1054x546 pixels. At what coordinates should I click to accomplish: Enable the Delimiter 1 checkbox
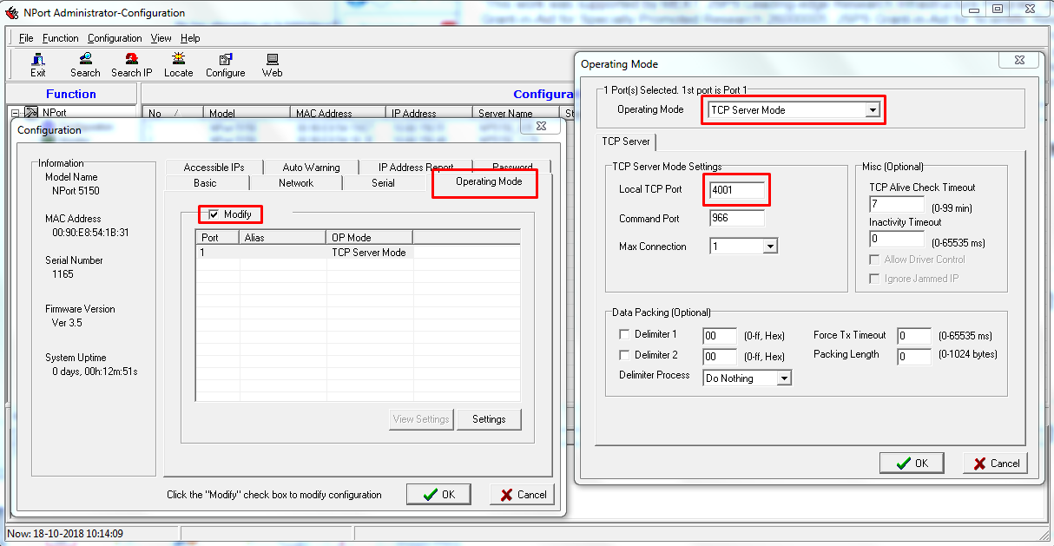click(x=623, y=334)
